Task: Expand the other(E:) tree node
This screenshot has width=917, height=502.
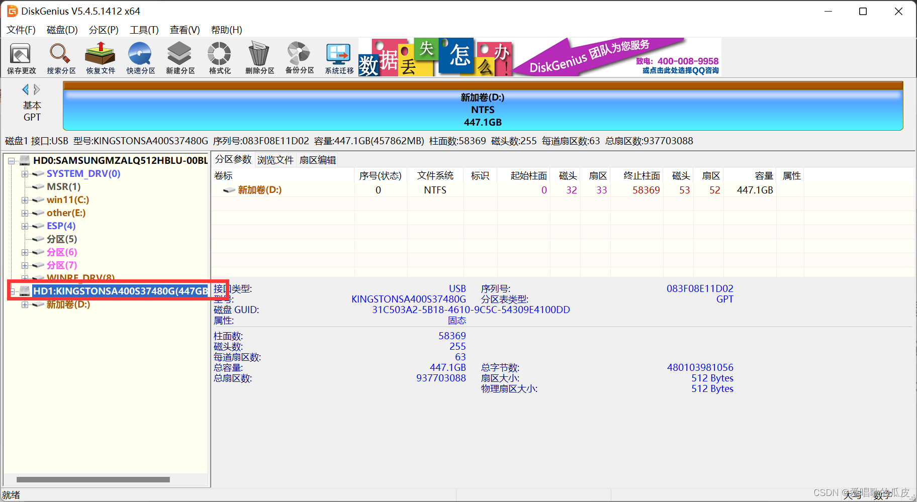Action: click(x=25, y=213)
